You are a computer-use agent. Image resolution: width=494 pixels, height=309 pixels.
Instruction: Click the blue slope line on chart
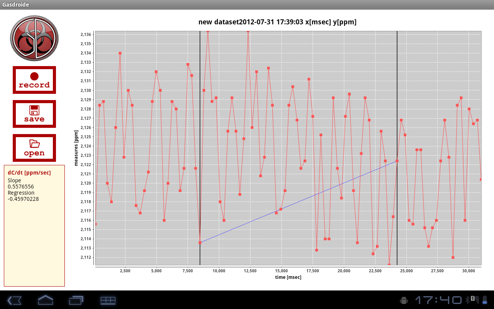(x=298, y=202)
